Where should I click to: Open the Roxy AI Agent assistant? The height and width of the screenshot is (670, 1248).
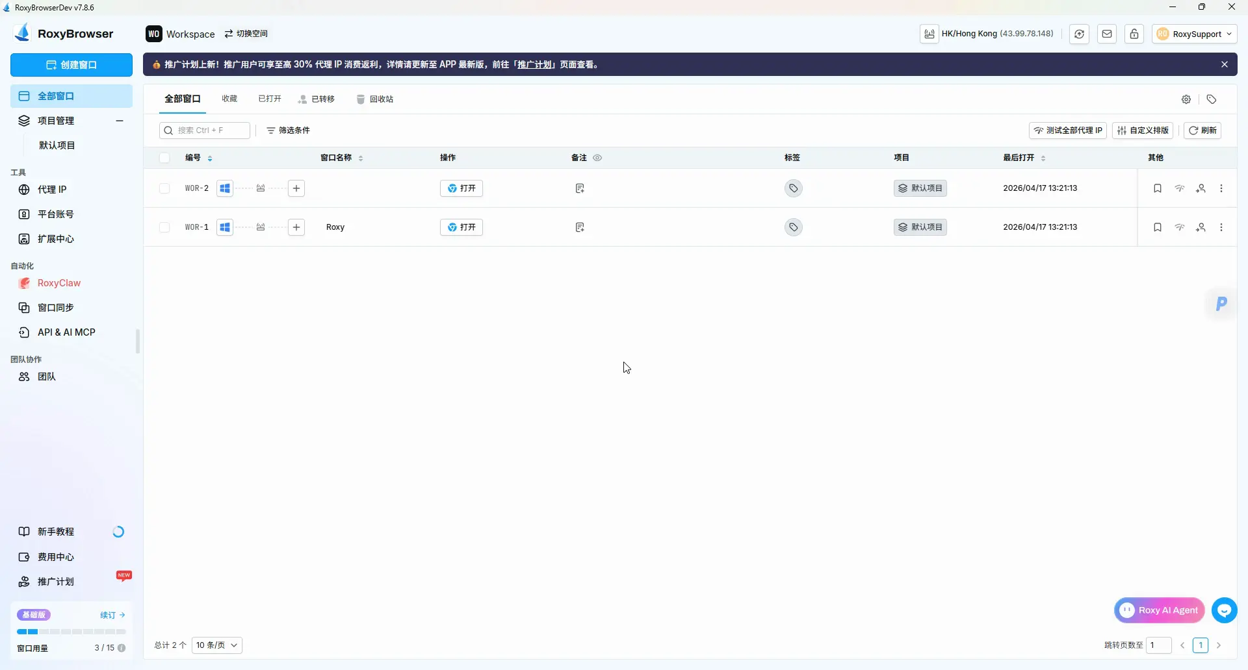(x=1160, y=610)
